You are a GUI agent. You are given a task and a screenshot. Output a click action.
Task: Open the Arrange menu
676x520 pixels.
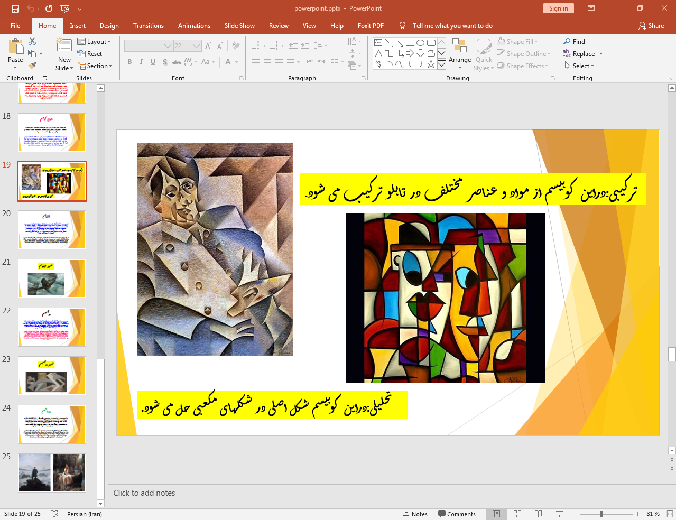click(460, 53)
